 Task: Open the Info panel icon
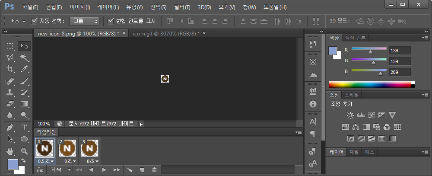click(x=313, y=104)
